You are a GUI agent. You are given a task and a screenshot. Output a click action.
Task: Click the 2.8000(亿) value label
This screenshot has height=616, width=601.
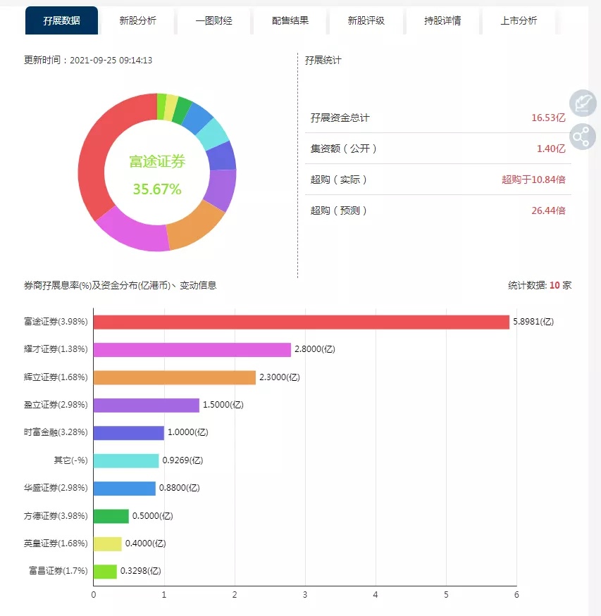315,349
